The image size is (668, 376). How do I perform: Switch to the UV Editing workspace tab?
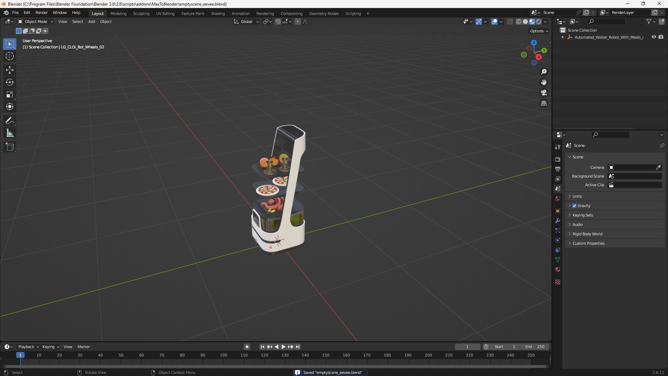pyautogui.click(x=165, y=14)
